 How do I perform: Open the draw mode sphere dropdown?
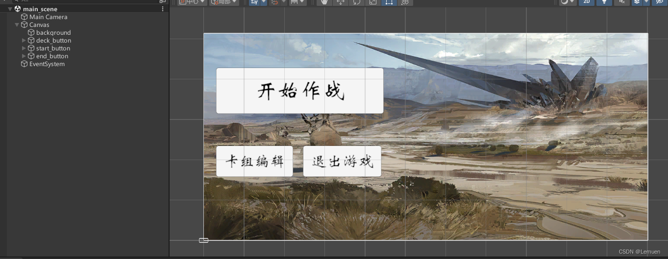[x=568, y=2]
